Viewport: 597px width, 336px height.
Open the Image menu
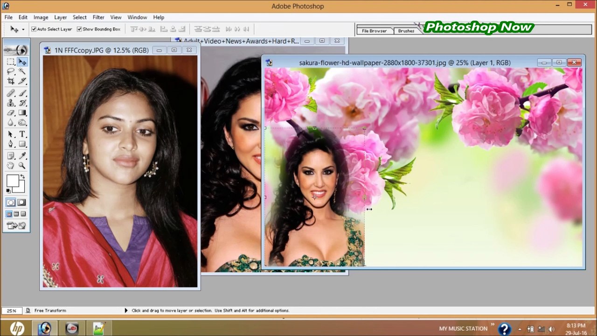(41, 17)
